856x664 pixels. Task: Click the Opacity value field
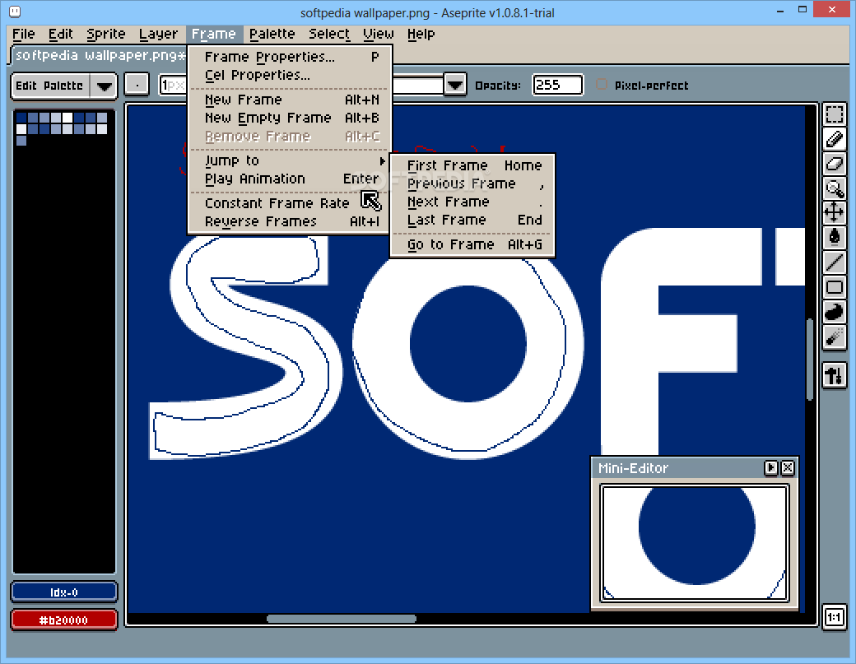click(x=557, y=85)
